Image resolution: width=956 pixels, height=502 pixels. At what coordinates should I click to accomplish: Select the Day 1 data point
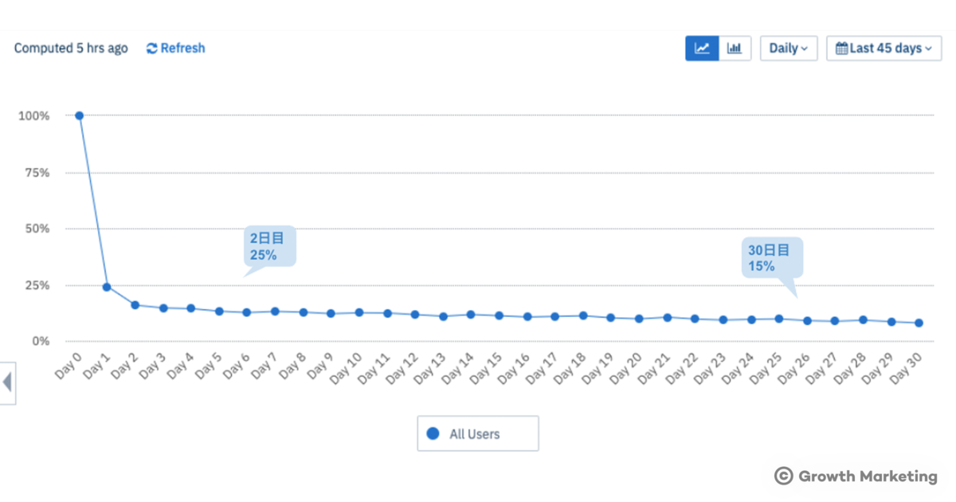(x=107, y=287)
